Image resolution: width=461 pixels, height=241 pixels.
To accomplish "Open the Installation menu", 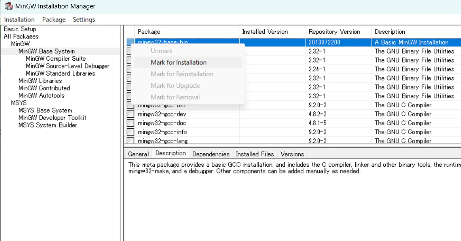I will coord(19,20).
